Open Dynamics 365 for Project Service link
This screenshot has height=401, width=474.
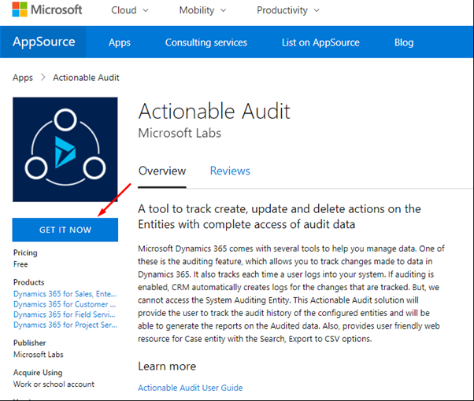tap(65, 325)
